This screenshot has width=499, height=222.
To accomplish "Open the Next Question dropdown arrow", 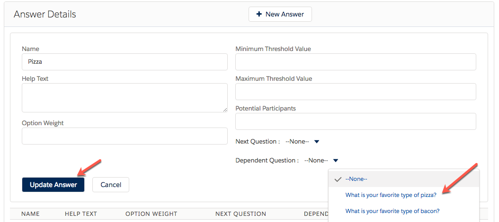I will 317,141.
